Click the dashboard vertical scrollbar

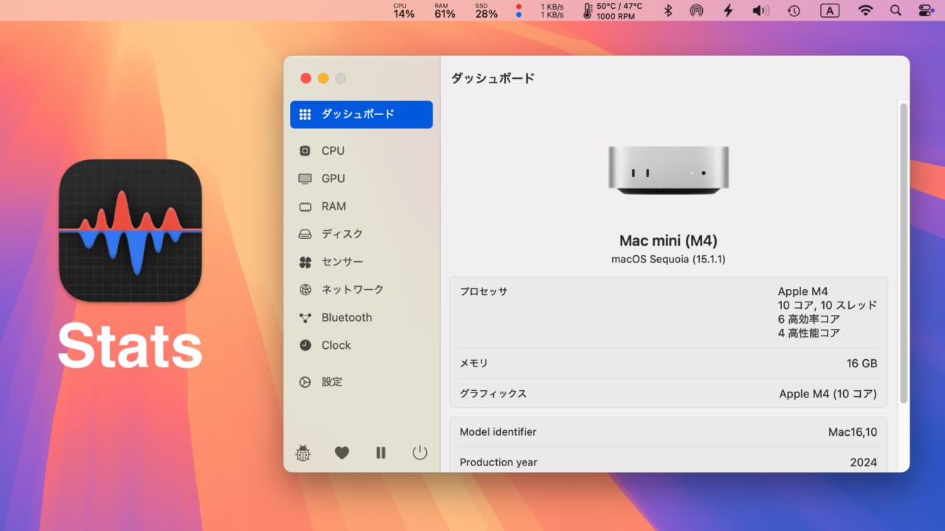[904, 252]
